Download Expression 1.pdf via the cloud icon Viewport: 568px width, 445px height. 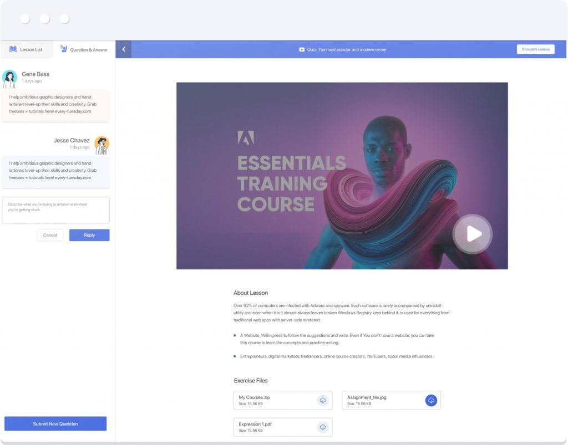322,427
